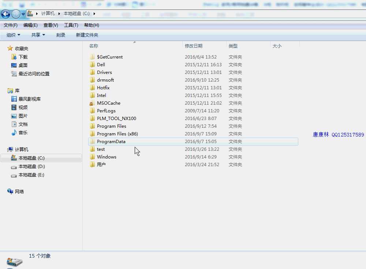This screenshot has width=366, height=269.
Task: Select the PerfLogs folder name
Action: [106, 111]
